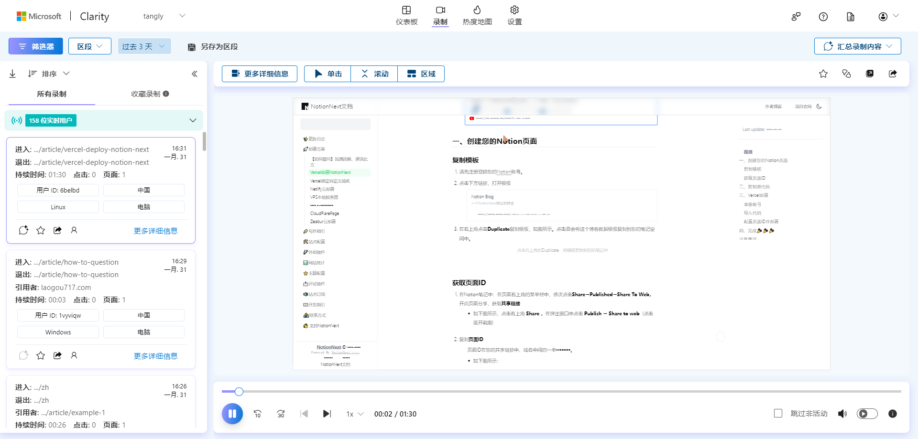Check the 跳过非活动 skip inactivity checkbox
Image resolution: width=918 pixels, height=439 pixels.
[x=778, y=413]
